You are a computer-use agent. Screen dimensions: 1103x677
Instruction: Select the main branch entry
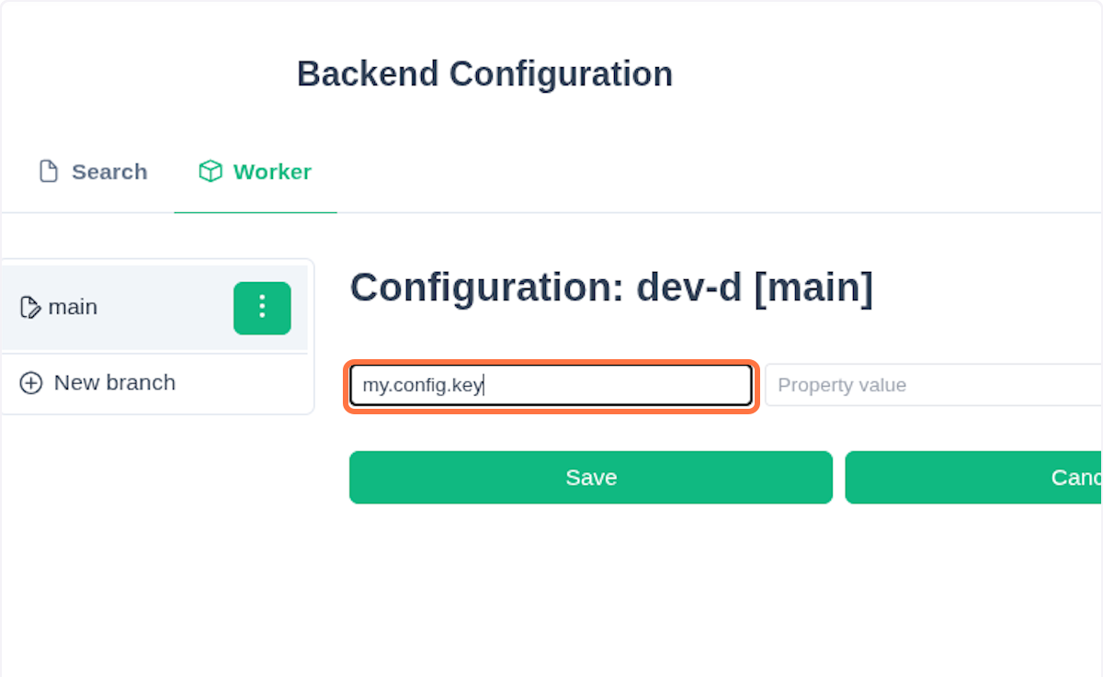click(x=73, y=308)
